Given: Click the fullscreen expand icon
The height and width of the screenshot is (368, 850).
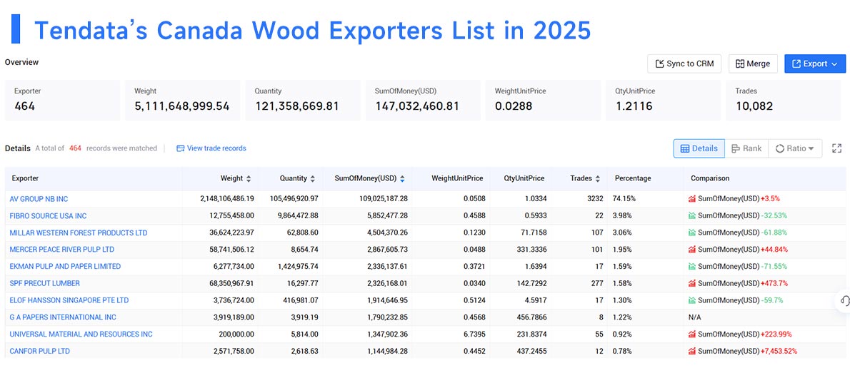Looking at the screenshot, I should [x=837, y=148].
